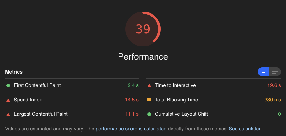Click the green circle beside First Contentful Paint
This screenshot has width=286, height=136.
pyautogui.click(x=8, y=85)
